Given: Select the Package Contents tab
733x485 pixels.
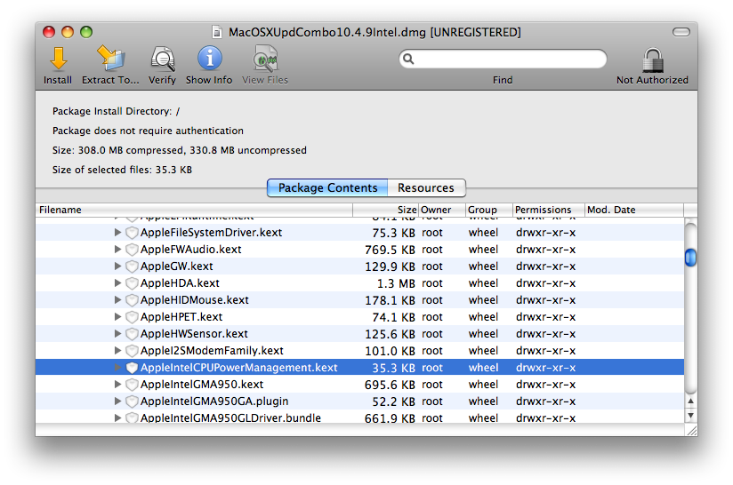Looking at the screenshot, I should pyautogui.click(x=327, y=188).
